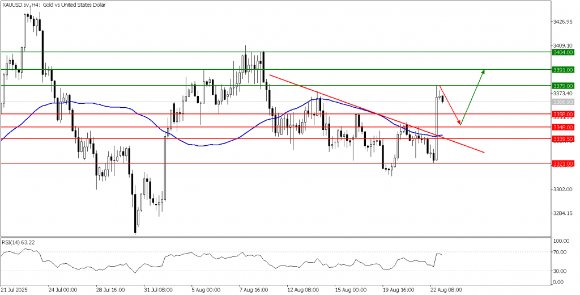Click the 3302.00 price axis value
580x295 pixels.
(x=564, y=189)
